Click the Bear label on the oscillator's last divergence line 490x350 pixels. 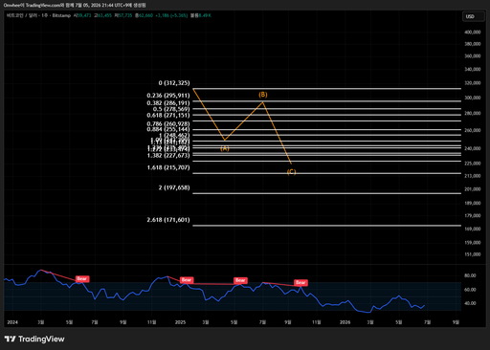pyautogui.click(x=301, y=283)
